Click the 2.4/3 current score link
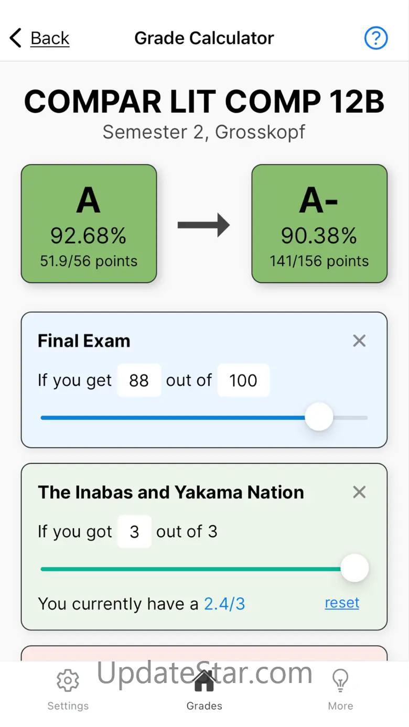The image size is (409, 727). [224, 604]
